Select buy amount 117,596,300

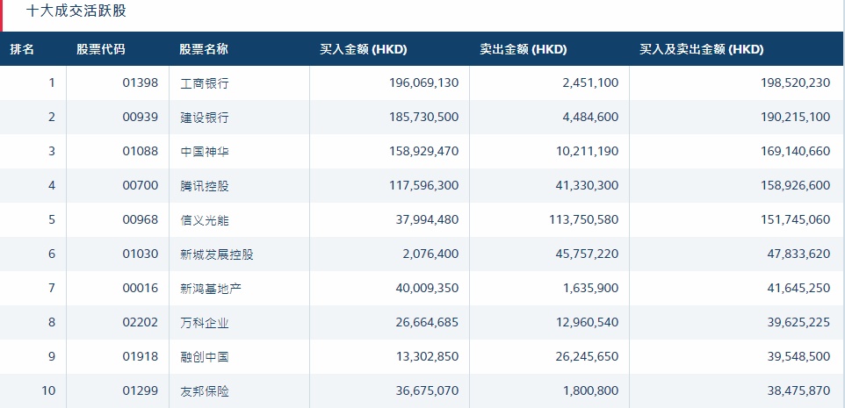(423, 186)
